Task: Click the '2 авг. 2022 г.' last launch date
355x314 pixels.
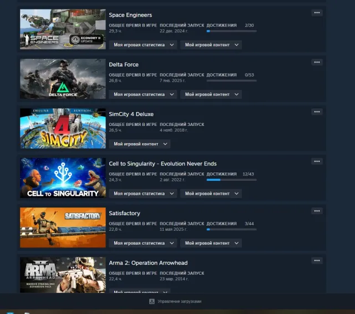Action: click(x=173, y=180)
